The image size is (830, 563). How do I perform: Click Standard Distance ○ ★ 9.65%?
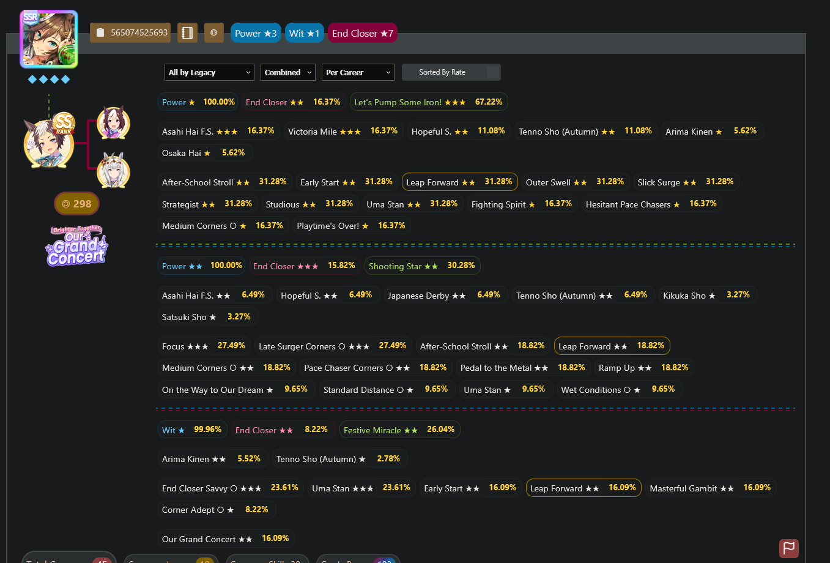[x=387, y=389]
